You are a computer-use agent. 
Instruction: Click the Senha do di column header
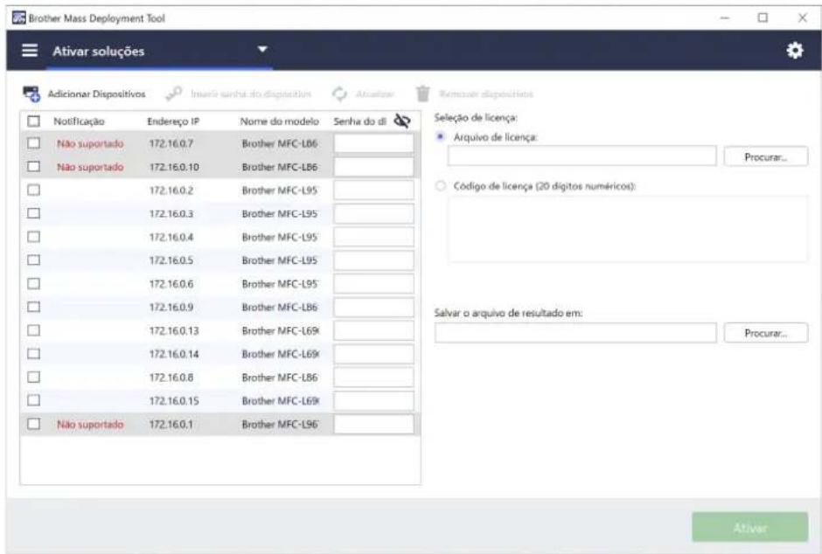359,121
